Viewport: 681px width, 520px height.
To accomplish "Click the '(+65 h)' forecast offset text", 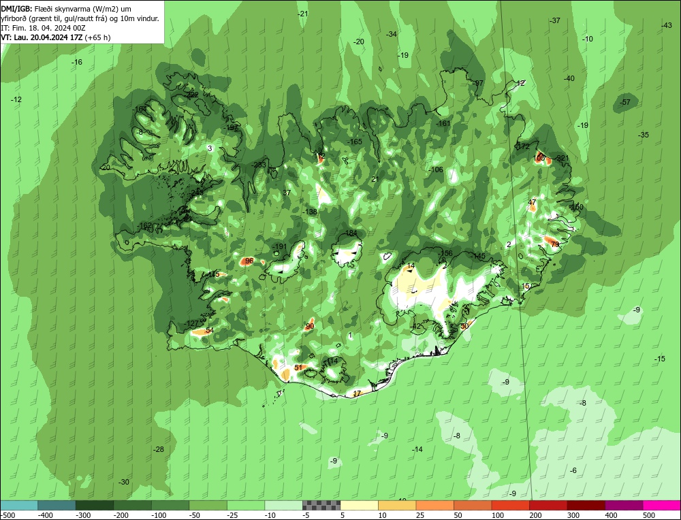I will (97, 37).
